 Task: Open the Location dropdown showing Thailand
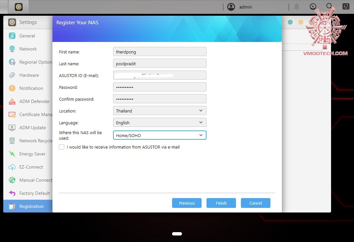(x=160, y=111)
